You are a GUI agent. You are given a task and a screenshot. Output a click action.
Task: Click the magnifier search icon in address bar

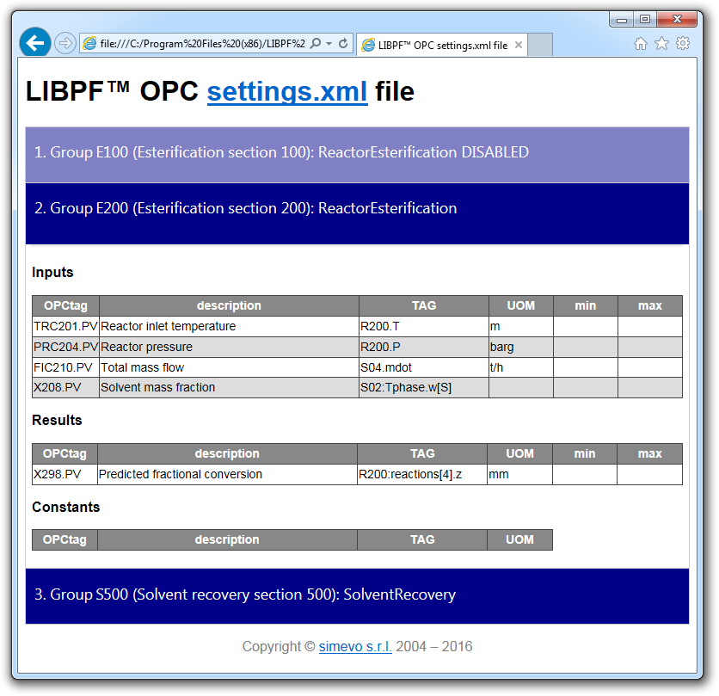[315, 44]
